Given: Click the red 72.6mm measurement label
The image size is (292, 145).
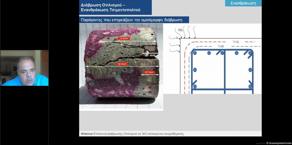Looking at the screenshot, I should [x=125, y=38].
